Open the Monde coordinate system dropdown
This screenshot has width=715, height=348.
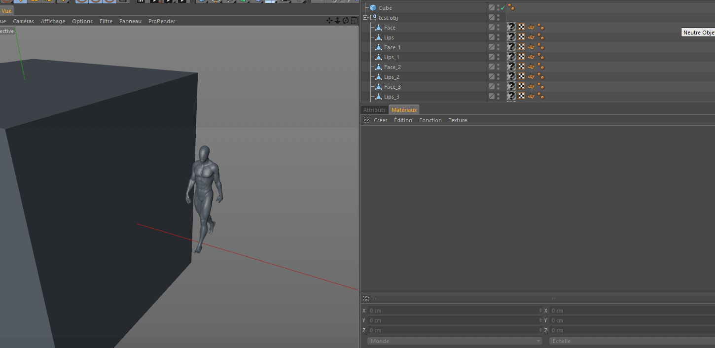pyautogui.click(x=454, y=341)
